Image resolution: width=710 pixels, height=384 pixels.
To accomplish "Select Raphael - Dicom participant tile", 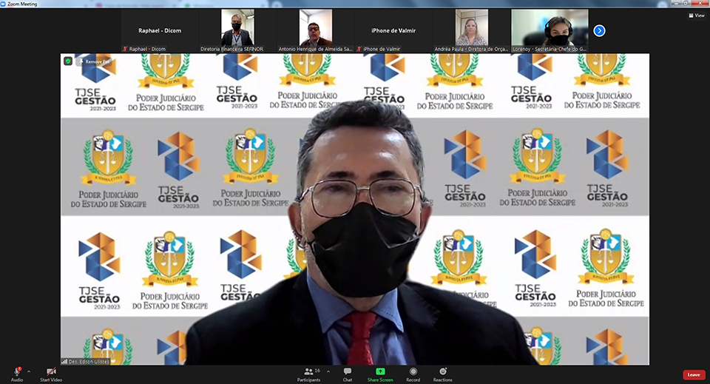I will pyautogui.click(x=160, y=30).
